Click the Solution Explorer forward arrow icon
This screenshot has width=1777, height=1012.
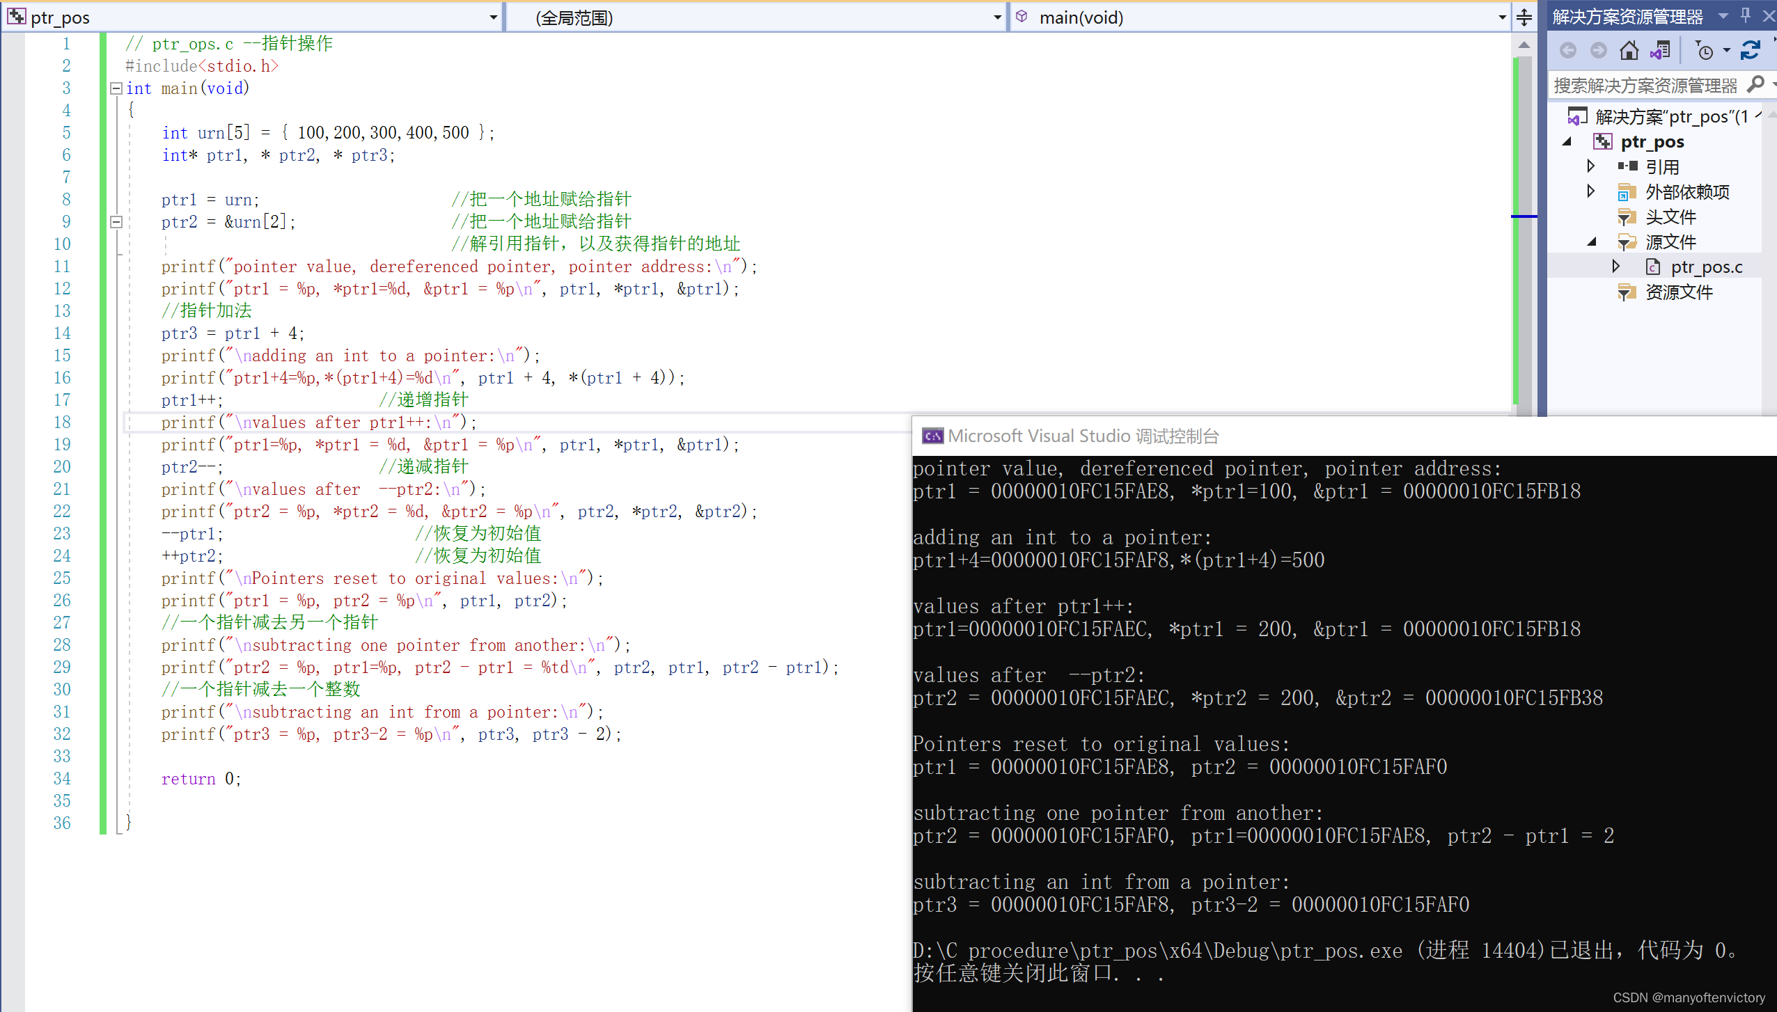pyautogui.click(x=1599, y=51)
